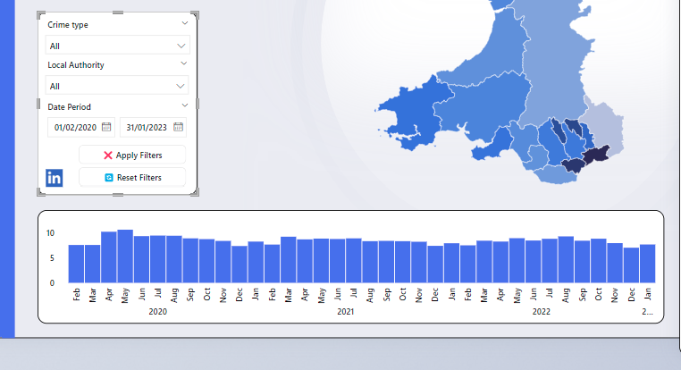
Task: Open the Crime type 'All' dropdown
Action: tap(117, 46)
